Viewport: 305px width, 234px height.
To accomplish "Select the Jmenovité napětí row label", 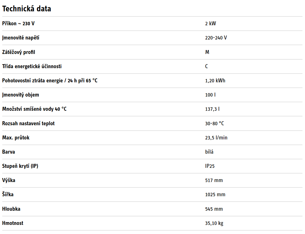I will [x=21, y=38].
